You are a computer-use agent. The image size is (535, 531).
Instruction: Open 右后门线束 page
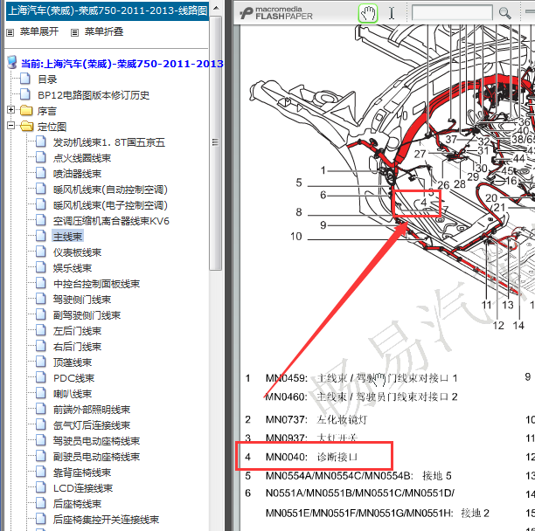[77, 347]
